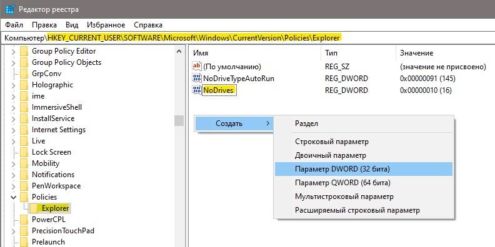Click the NoDriveTypeAutoRun DWORD value icon
The width and height of the screenshot is (495, 247).
click(196, 79)
